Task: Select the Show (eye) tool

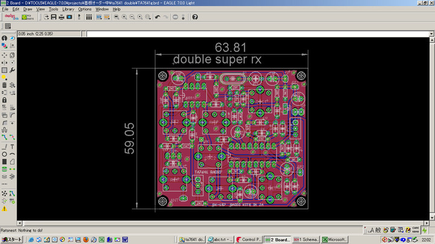Action: click(13, 39)
